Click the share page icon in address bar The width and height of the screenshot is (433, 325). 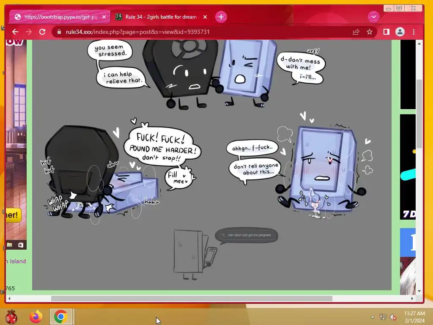click(x=356, y=32)
